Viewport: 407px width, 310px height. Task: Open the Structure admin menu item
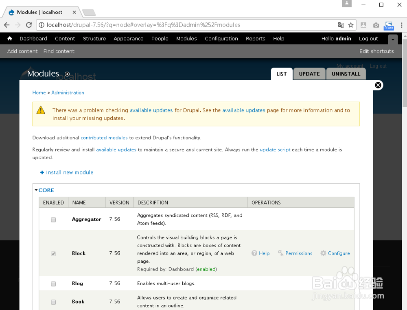pyautogui.click(x=94, y=38)
